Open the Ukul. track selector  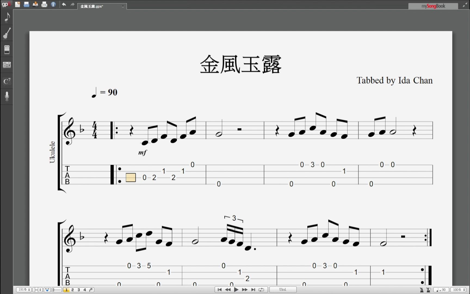point(283,290)
